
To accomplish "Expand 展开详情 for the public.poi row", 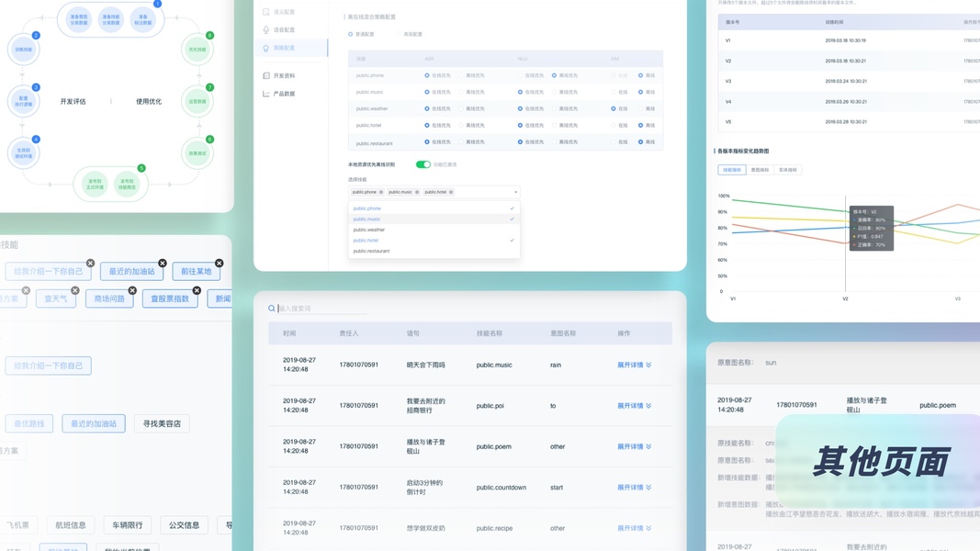I will tap(635, 405).
